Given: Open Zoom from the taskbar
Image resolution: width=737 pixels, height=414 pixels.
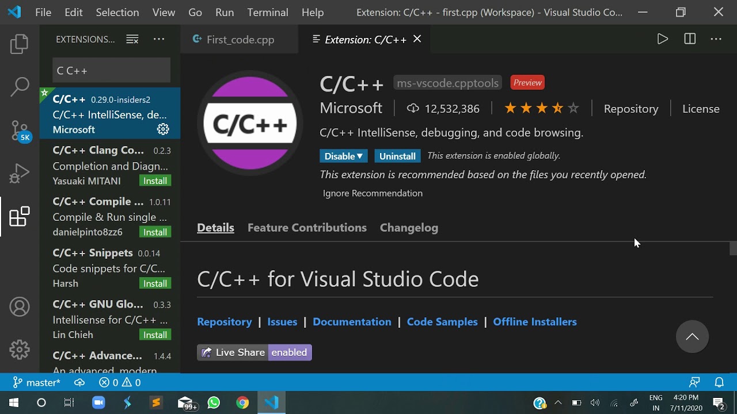Looking at the screenshot, I should coord(98,403).
